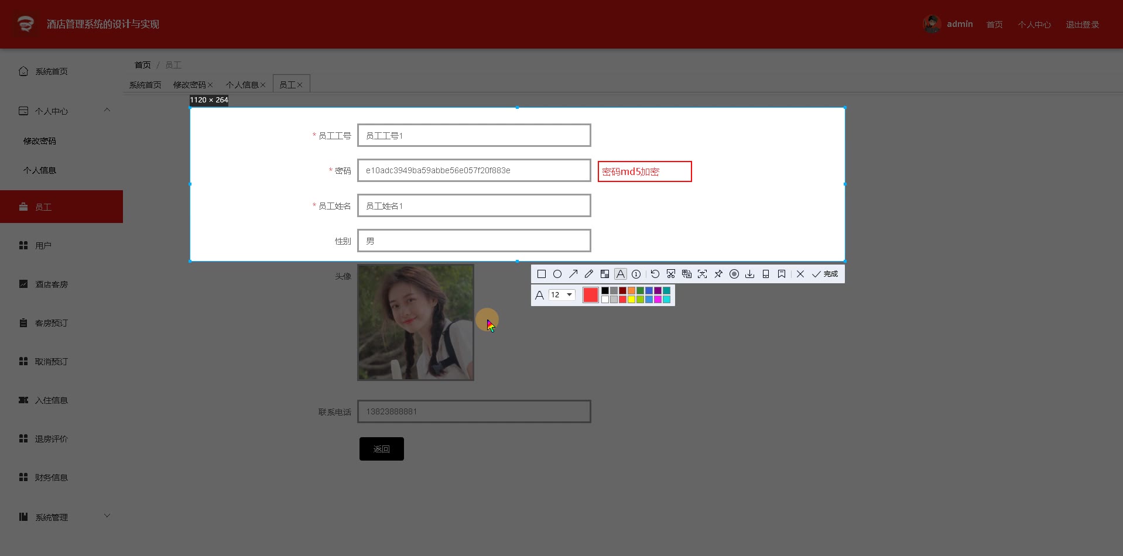Open 入住信息 in the sidebar

pos(61,400)
